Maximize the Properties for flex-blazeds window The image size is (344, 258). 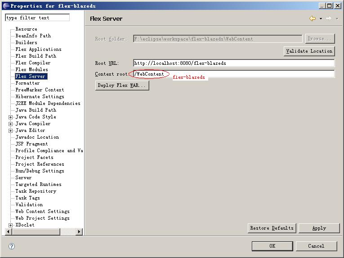coord(330,6)
